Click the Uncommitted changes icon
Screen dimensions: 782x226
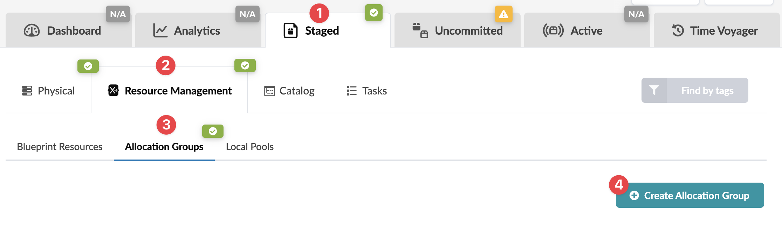pos(420,30)
